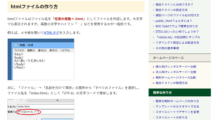Open スタイルシートでデザインを変更 link

[x=178, y=112]
